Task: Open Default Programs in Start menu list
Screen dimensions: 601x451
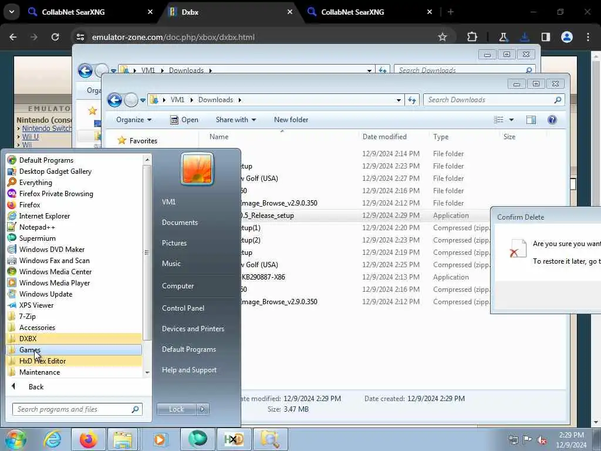Action: 46,160
